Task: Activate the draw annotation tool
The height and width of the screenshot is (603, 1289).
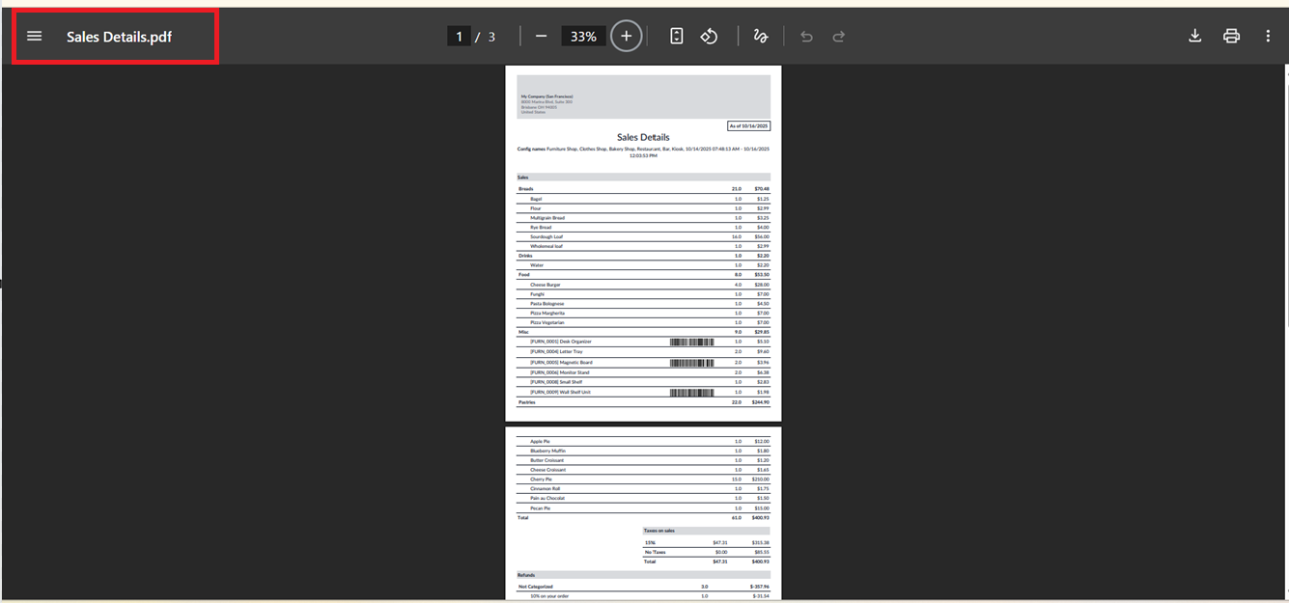Action: coord(760,37)
